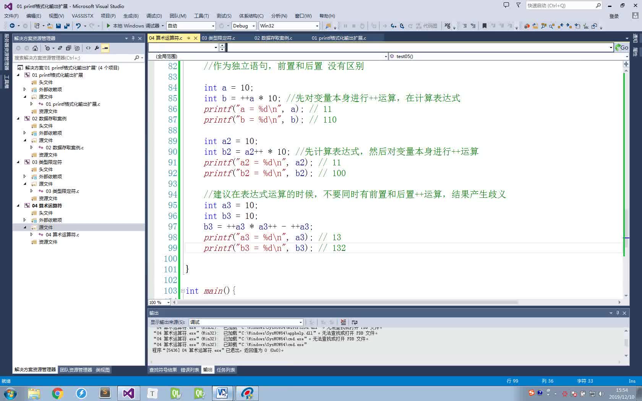Expand 外部依赖项 under 02 数据存取案例
The height and width of the screenshot is (401, 642).
click(x=25, y=133)
